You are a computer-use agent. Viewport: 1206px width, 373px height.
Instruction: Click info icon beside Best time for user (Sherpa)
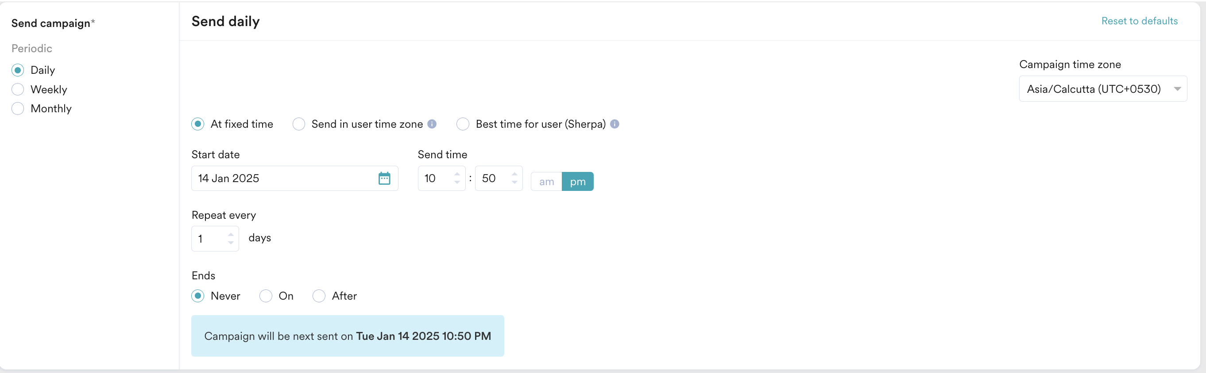[615, 124]
